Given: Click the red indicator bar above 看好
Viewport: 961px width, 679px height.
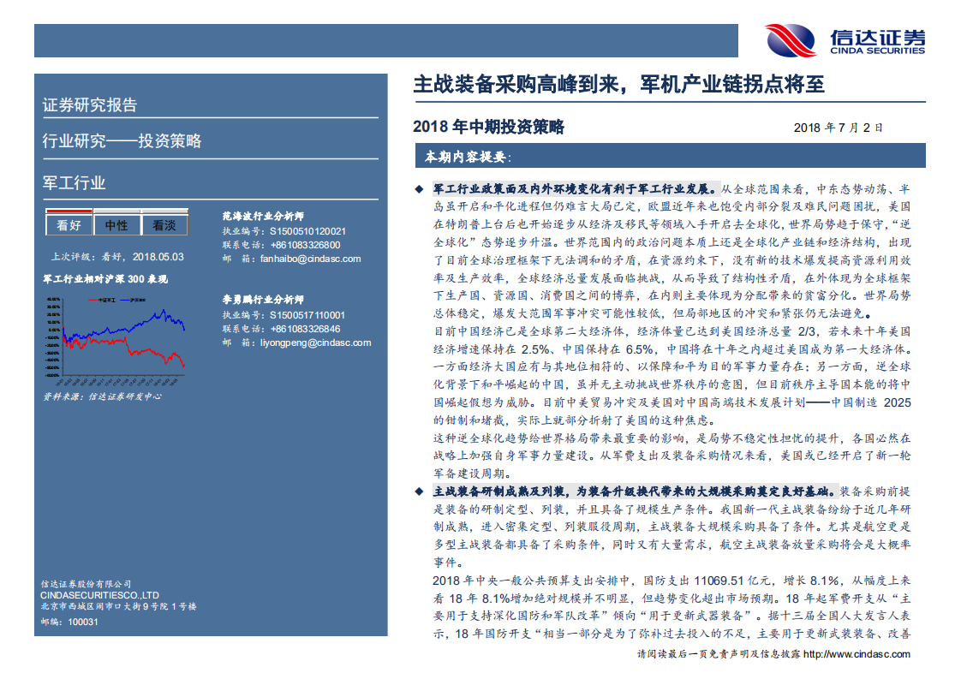Looking at the screenshot, I should (x=68, y=209).
